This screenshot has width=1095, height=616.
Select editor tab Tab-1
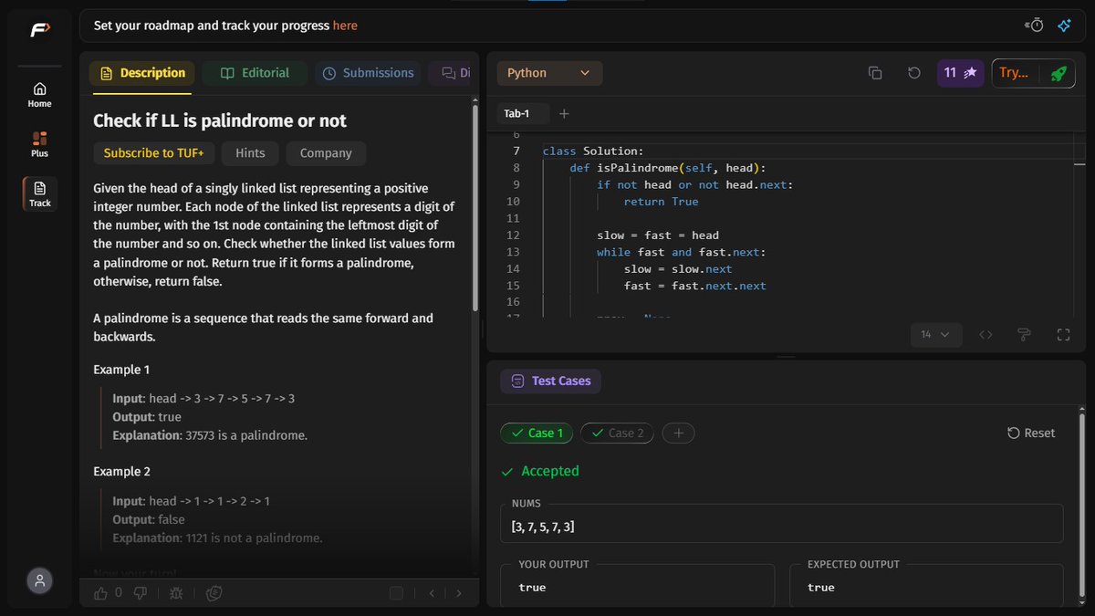[x=516, y=114]
